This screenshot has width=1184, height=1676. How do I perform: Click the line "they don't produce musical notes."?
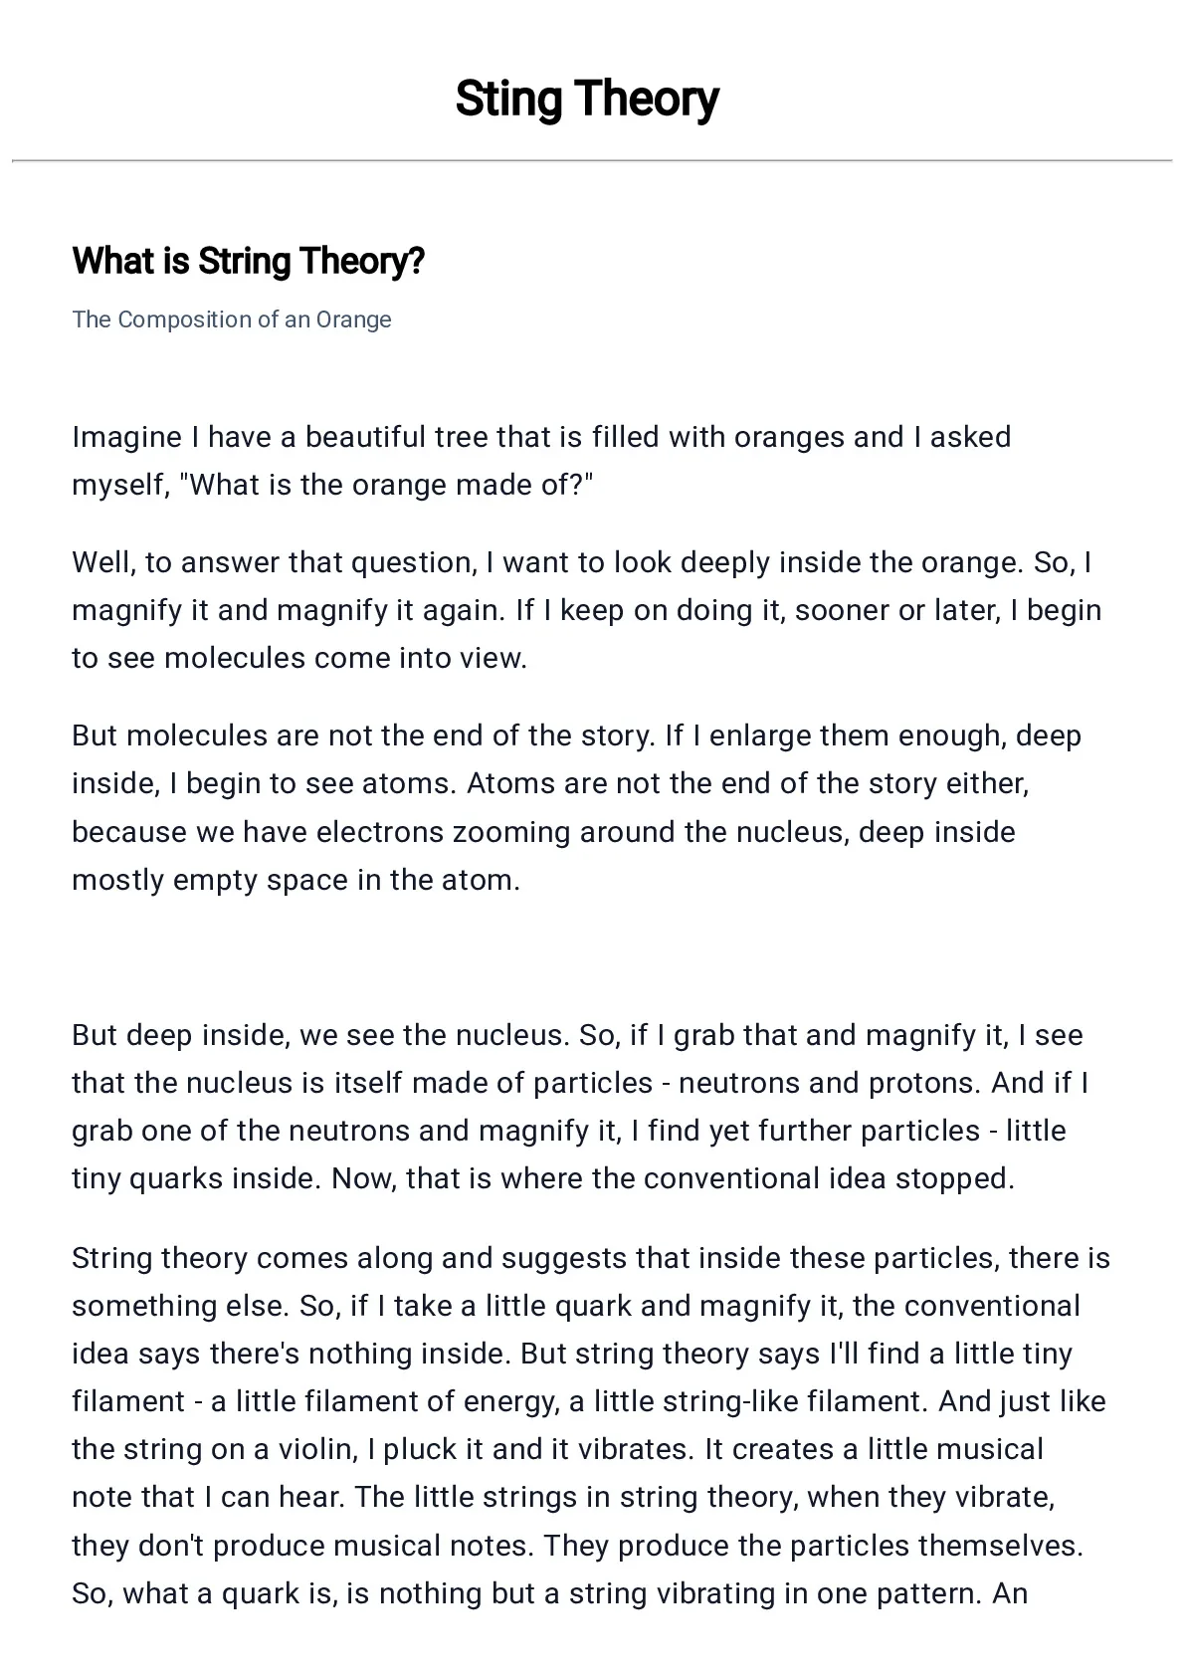pos(577,1546)
